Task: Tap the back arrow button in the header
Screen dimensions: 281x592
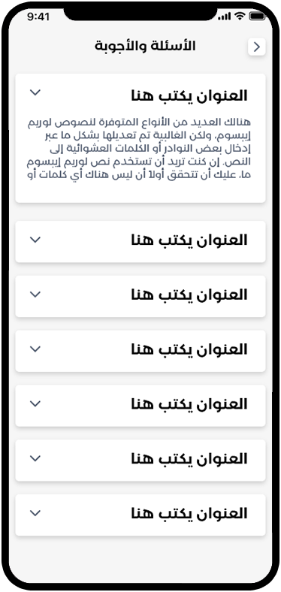Action: (x=257, y=47)
